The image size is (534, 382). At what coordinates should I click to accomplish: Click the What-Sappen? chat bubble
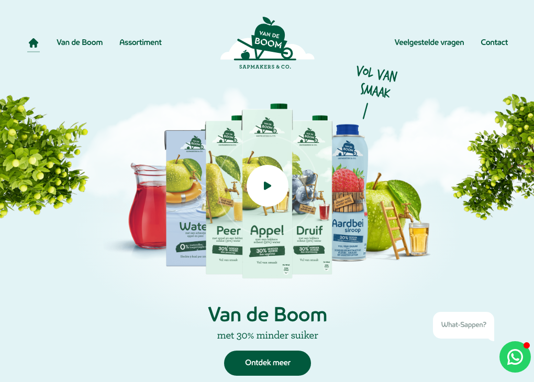coord(463,325)
